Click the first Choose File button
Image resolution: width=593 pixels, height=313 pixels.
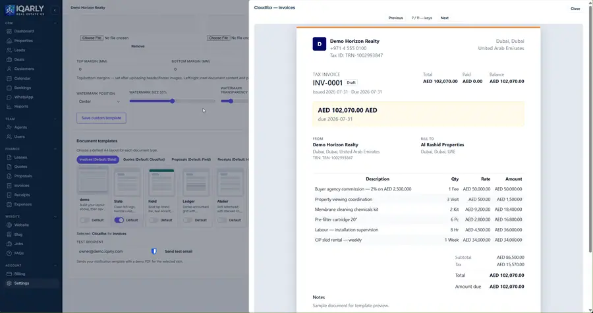click(92, 38)
